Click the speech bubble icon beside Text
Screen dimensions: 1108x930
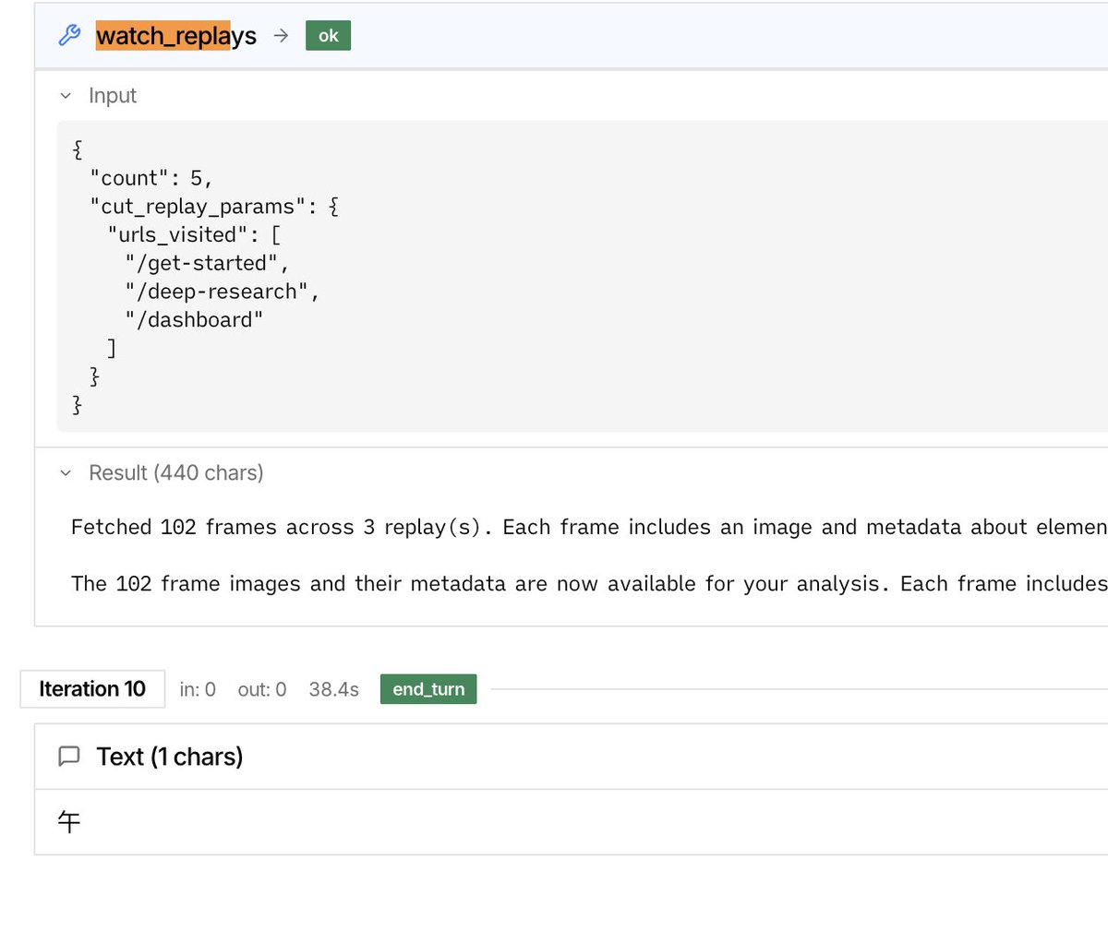coord(69,757)
